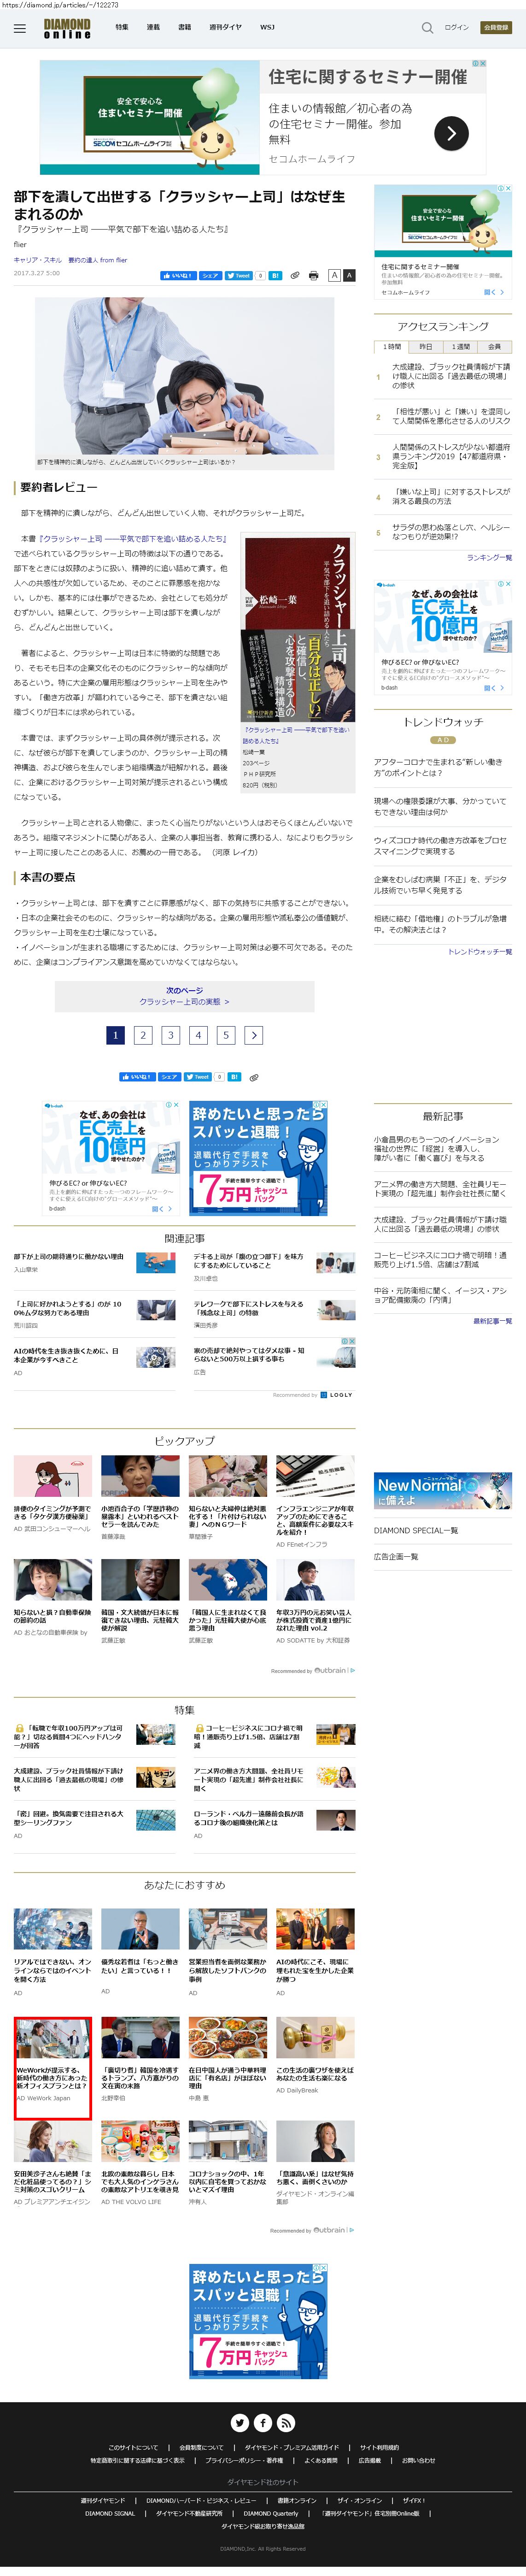Screen dimensions: 526x2576
Task: Click the 会員登録 button
Action: (495, 28)
